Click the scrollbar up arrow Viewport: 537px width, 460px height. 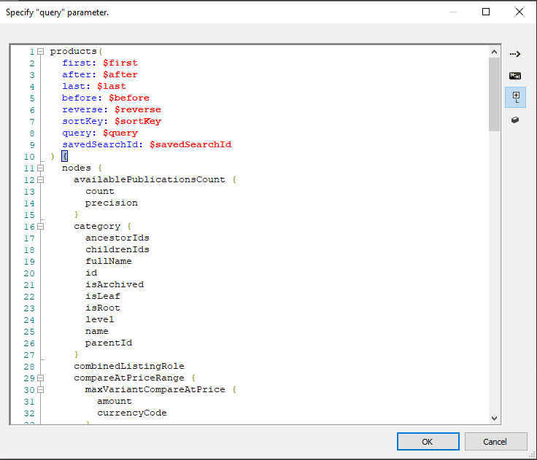pyautogui.click(x=495, y=52)
